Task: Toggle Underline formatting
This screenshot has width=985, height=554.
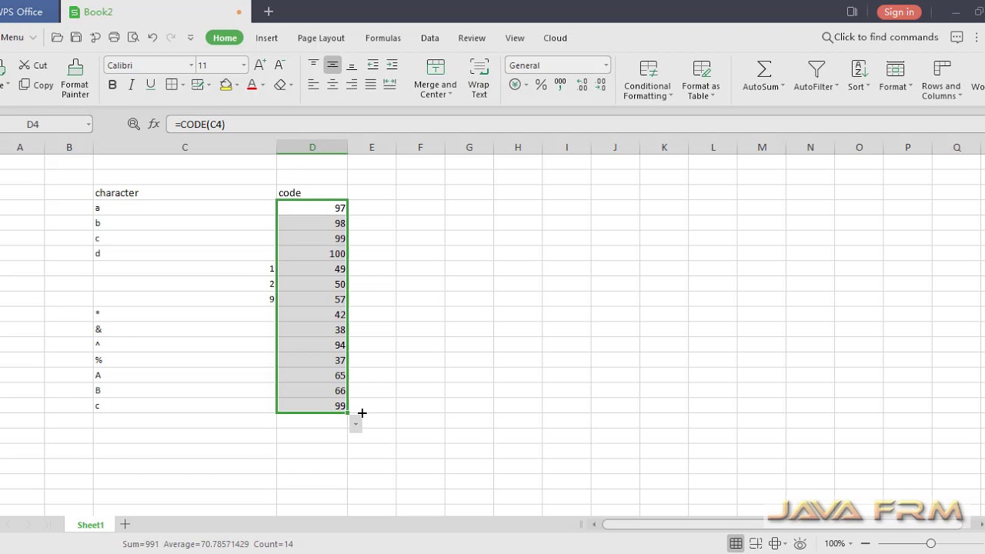Action: tap(150, 85)
